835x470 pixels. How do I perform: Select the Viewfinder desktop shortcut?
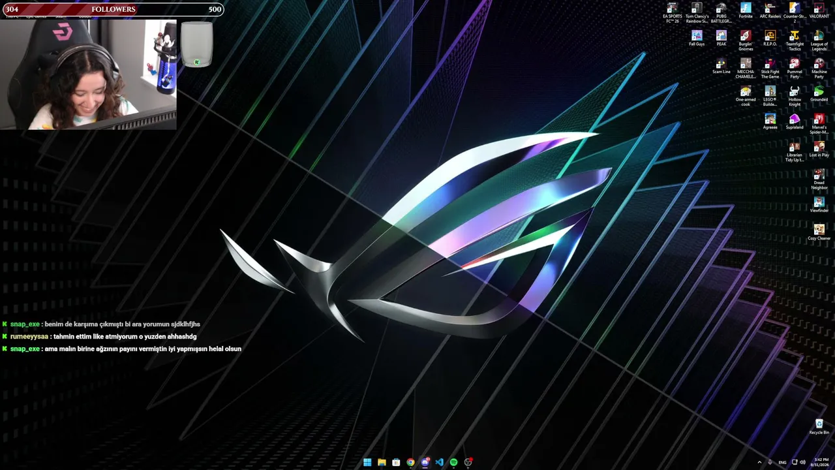click(819, 205)
